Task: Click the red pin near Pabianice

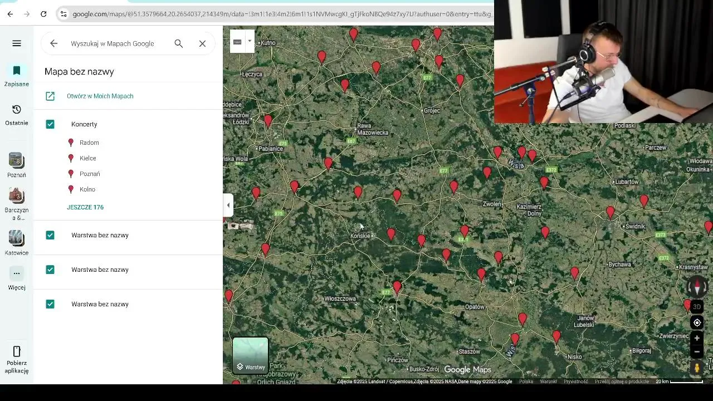Action: [x=268, y=121]
